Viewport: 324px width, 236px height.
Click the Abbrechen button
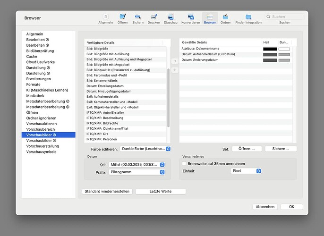click(x=265, y=207)
